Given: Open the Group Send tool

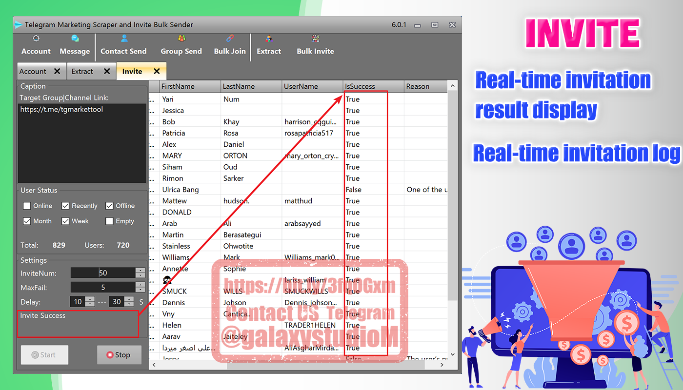Looking at the screenshot, I should [181, 45].
